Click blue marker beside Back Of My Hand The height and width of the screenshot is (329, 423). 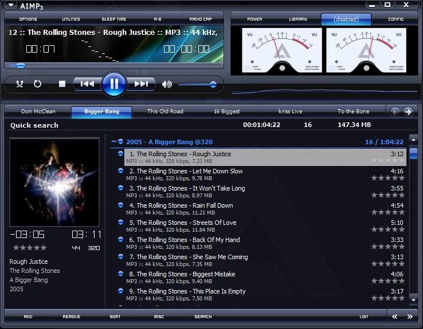point(120,239)
